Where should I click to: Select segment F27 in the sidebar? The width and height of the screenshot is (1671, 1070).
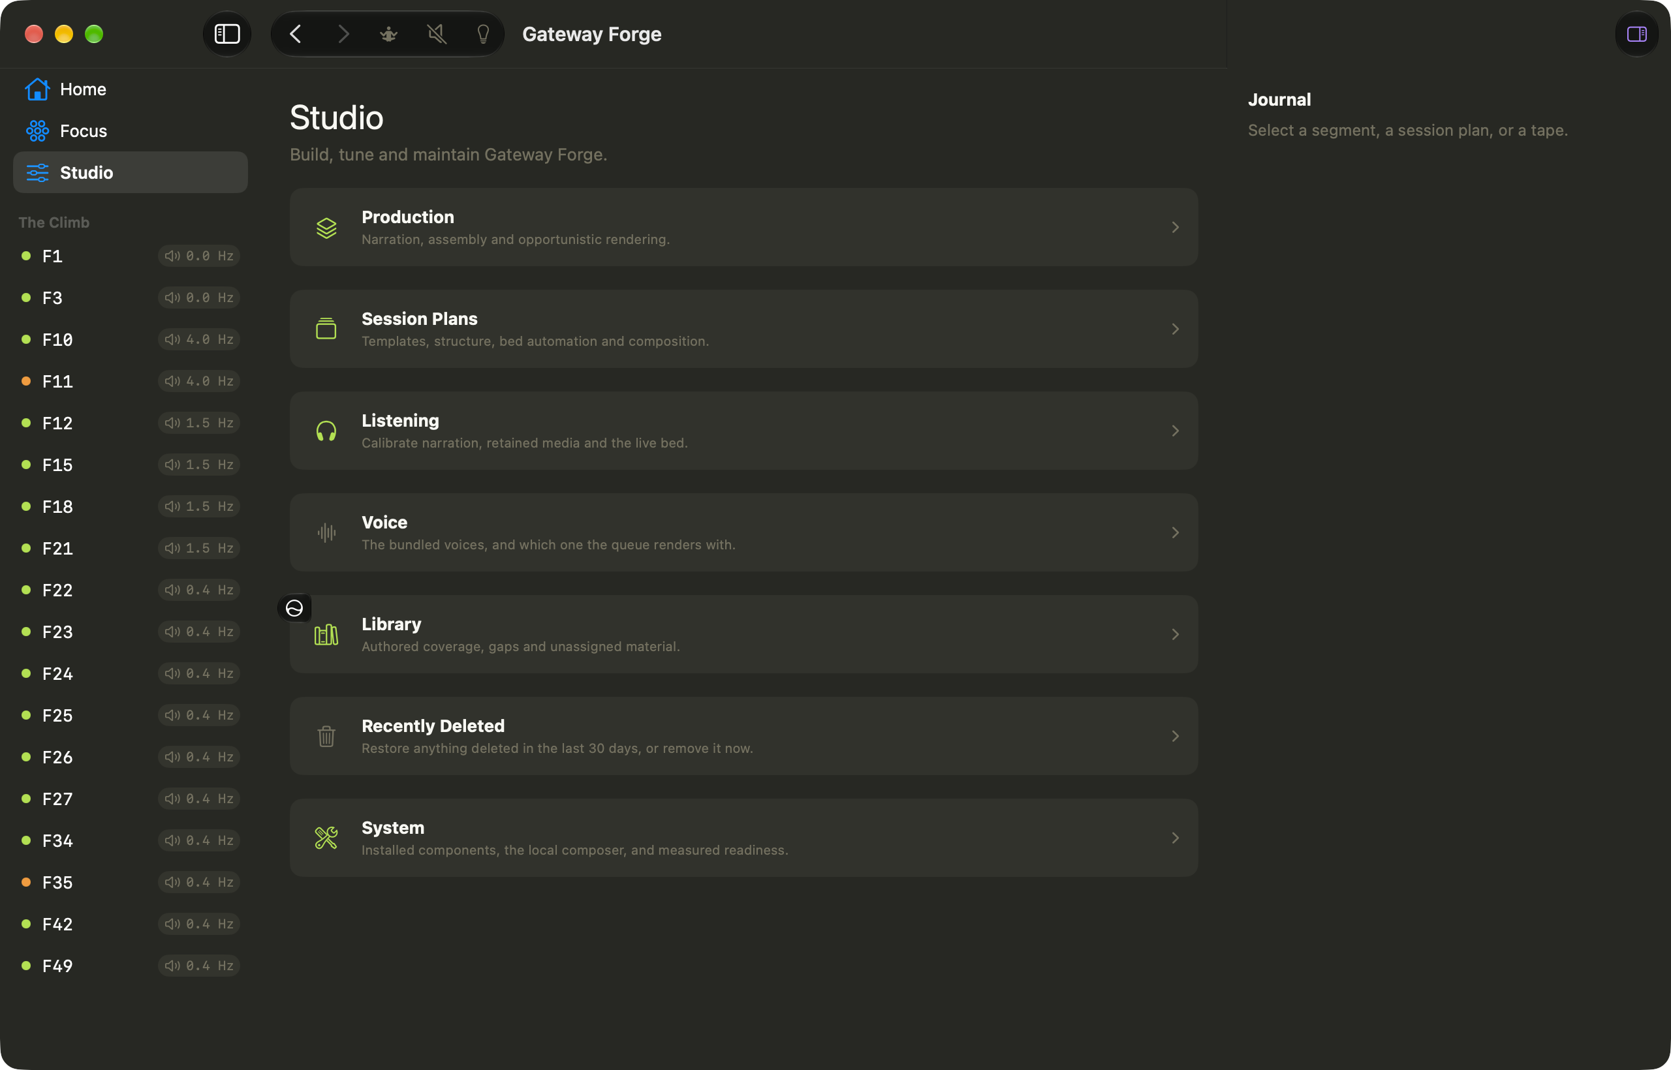coord(131,799)
